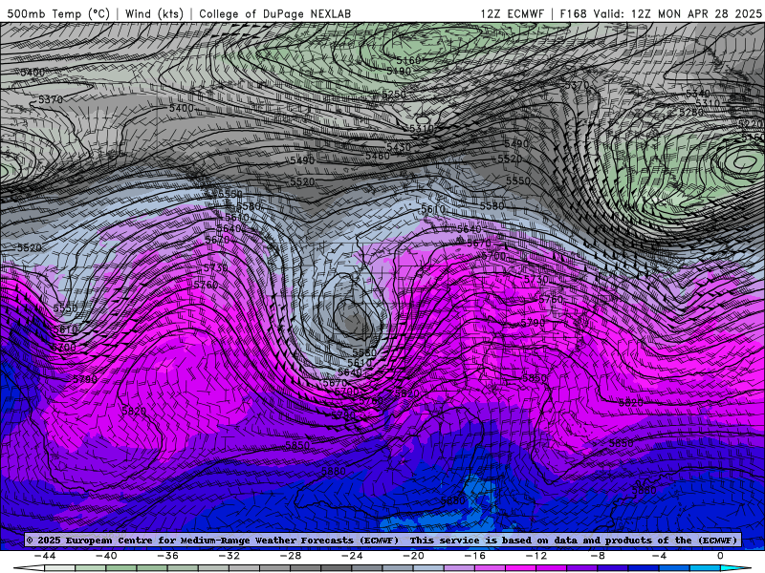The height and width of the screenshot is (573, 765).
Task: Click the 5460 height contour label
Action: pyautogui.click(x=378, y=156)
